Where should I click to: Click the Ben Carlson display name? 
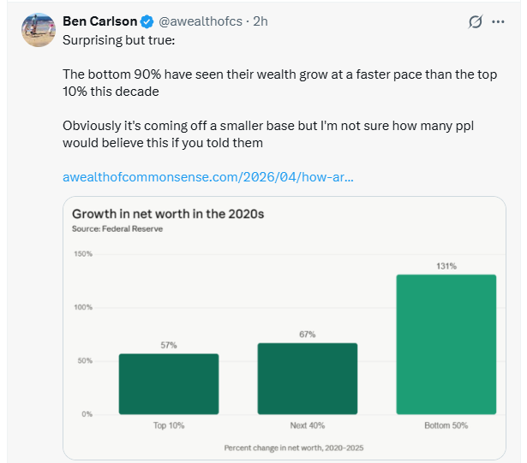[99, 22]
